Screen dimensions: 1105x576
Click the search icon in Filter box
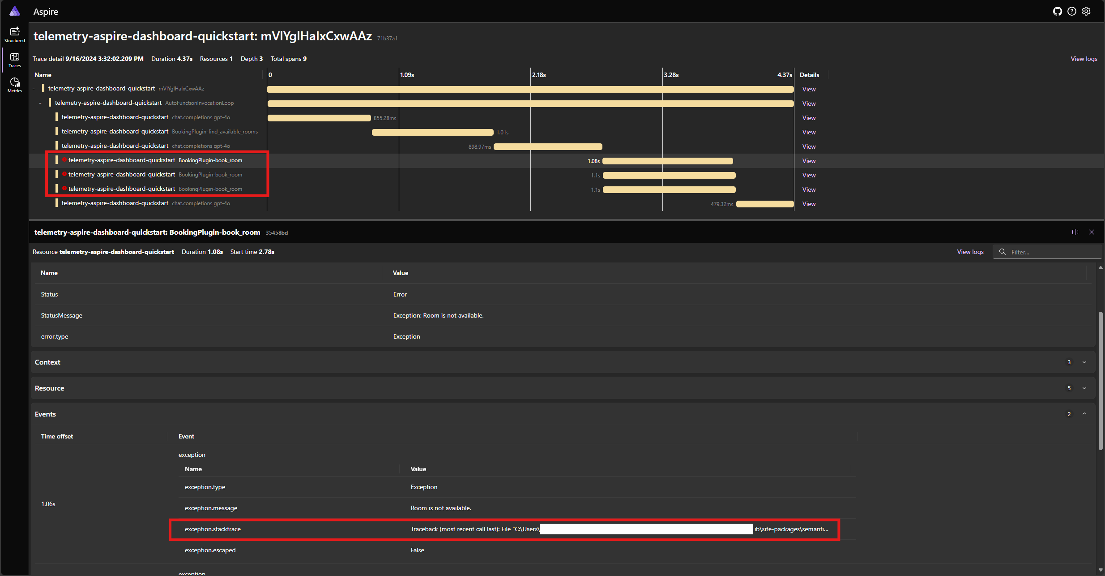click(x=1003, y=252)
